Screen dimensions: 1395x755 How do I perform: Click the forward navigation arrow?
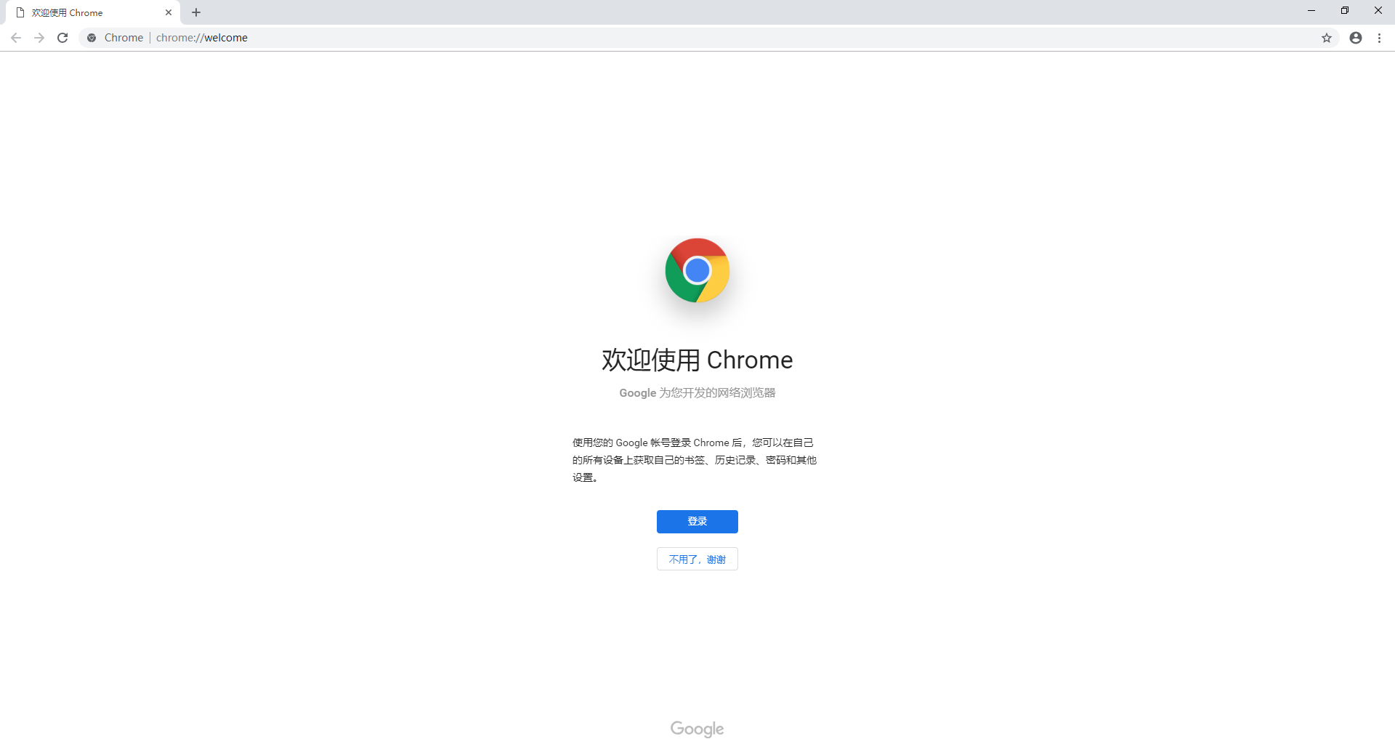point(39,38)
